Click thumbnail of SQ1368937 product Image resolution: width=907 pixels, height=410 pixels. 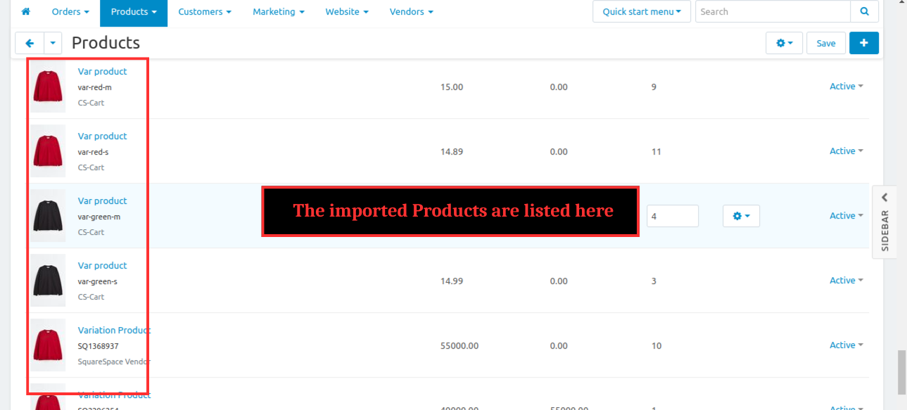(48, 345)
